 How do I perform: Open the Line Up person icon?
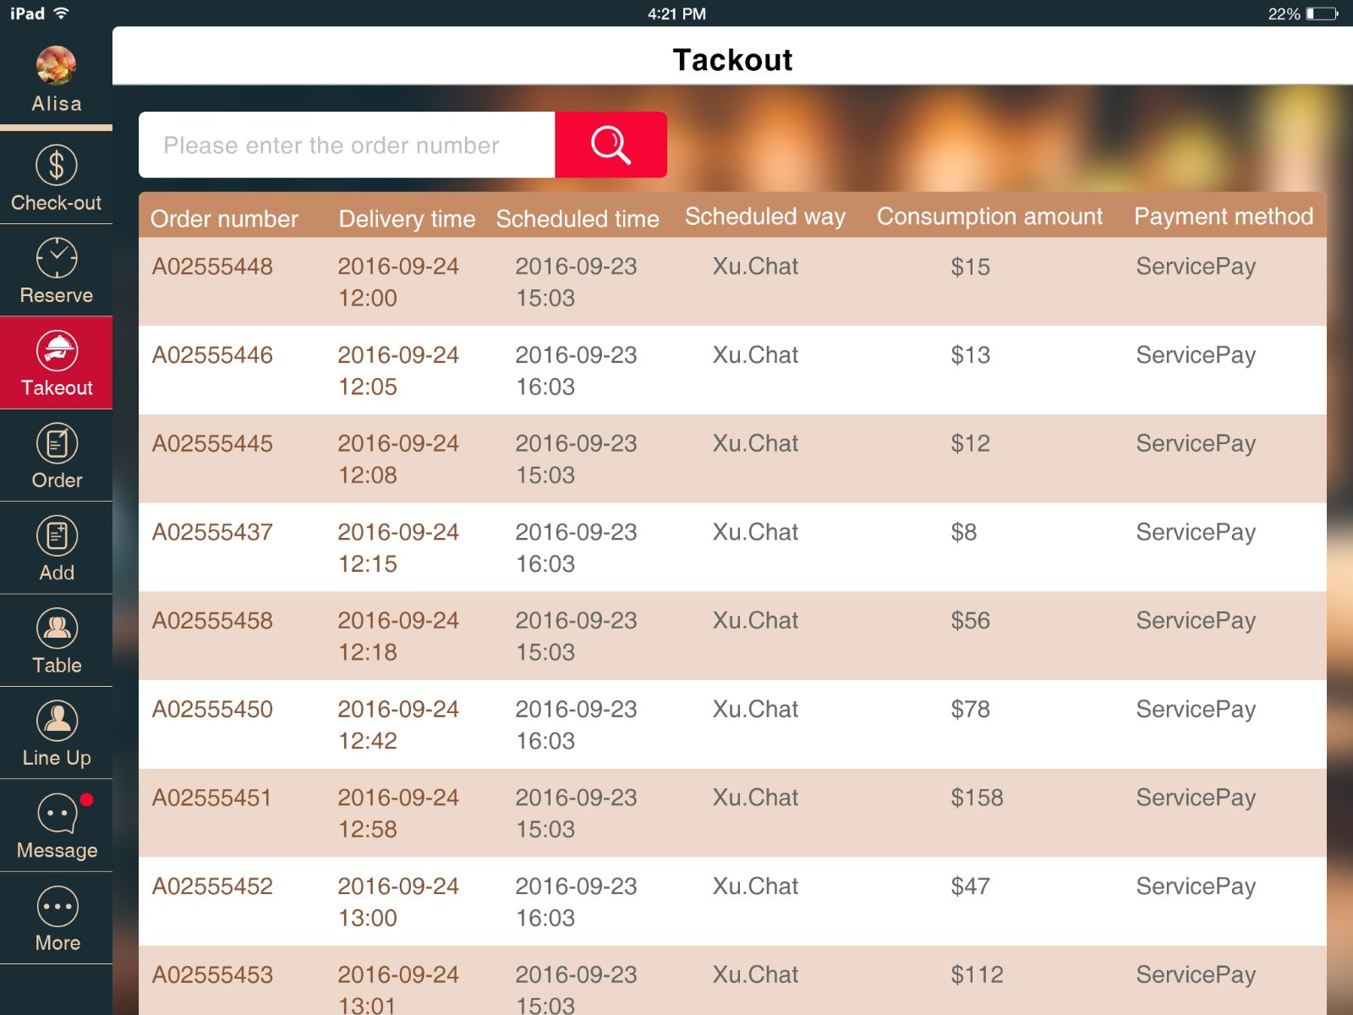(56, 721)
